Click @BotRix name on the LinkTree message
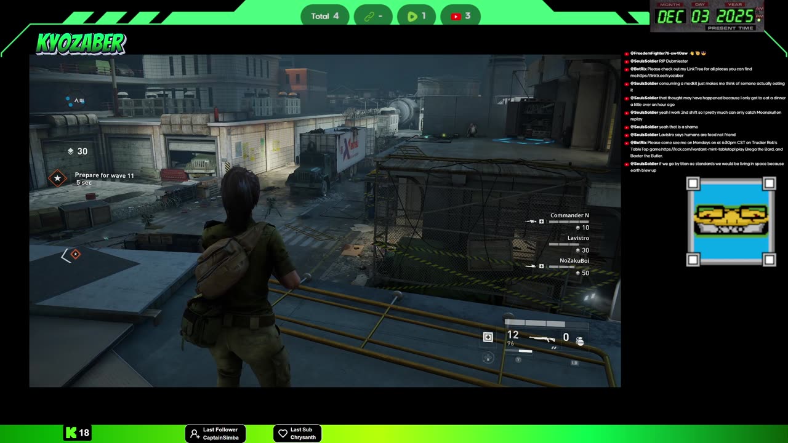 point(638,69)
